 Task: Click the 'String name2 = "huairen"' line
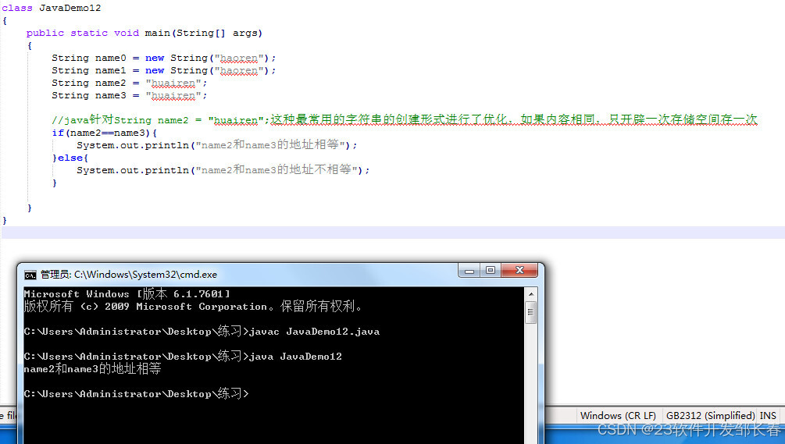coord(129,83)
